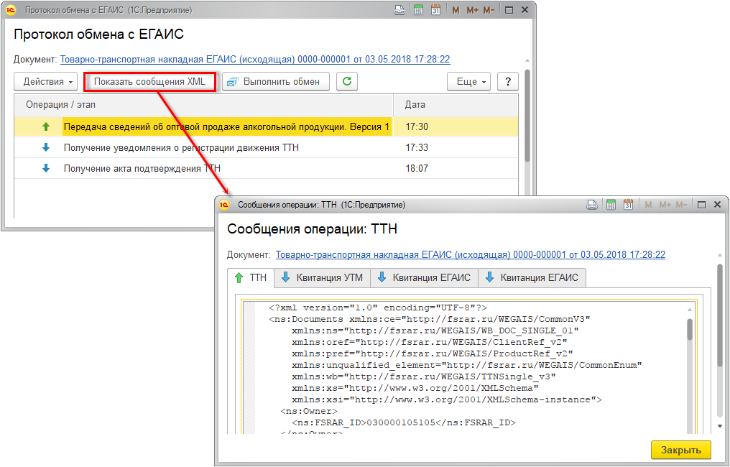
Task: Click print icon in Протокол обмена title bar
Action: pos(399,10)
